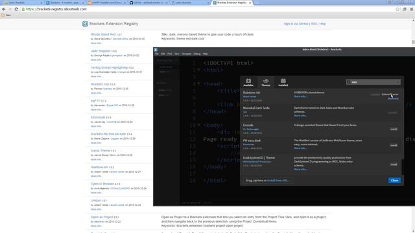
Task: Click the Brackets editor screenshot image
Action: (x=284, y=127)
